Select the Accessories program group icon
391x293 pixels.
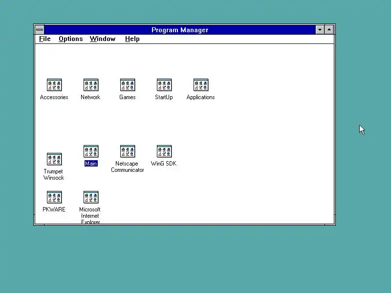(54, 85)
